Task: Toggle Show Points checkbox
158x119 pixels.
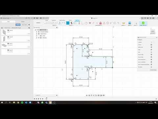Action: point(151,57)
